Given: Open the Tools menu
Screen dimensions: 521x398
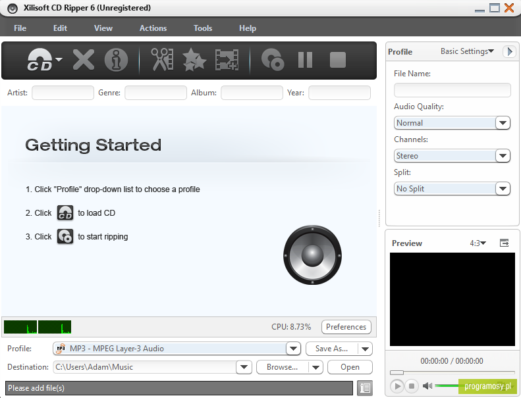Looking at the screenshot, I should 203,28.
